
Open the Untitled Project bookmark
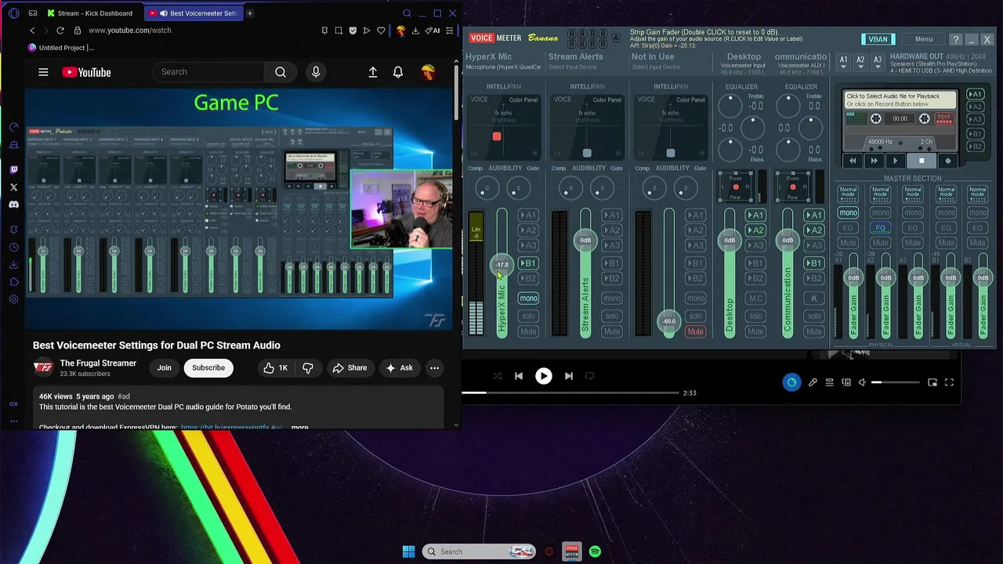pyautogui.click(x=61, y=48)
